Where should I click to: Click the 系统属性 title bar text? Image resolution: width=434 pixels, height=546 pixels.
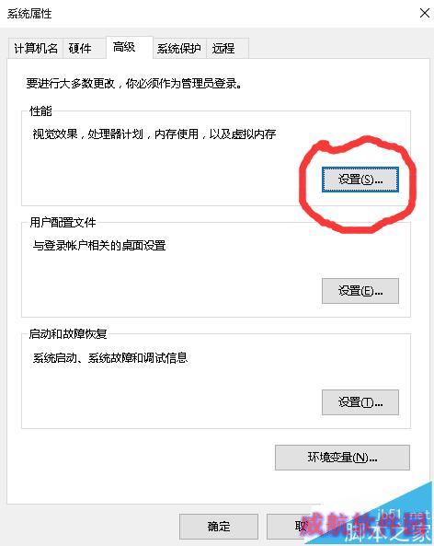click(29, 14)
